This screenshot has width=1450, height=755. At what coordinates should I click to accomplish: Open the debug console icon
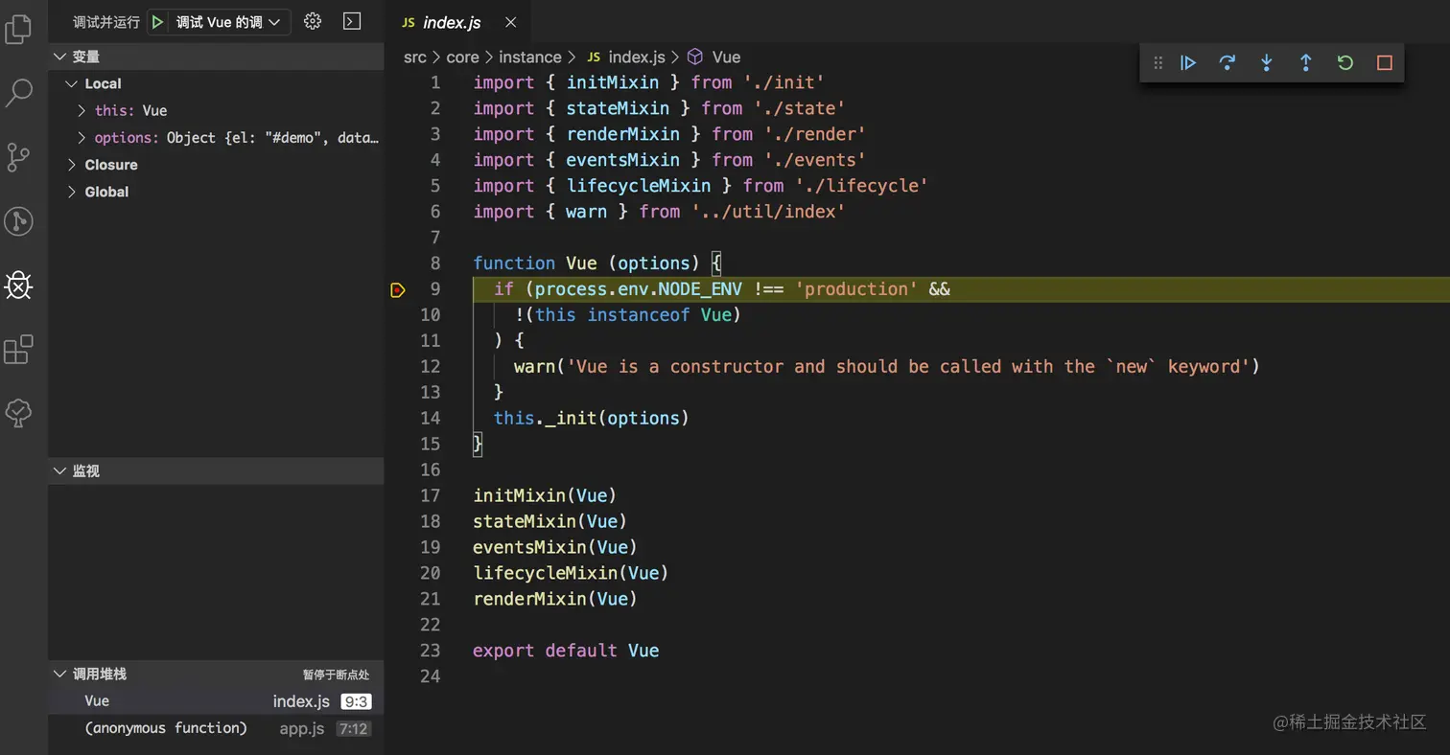(352, 21)
